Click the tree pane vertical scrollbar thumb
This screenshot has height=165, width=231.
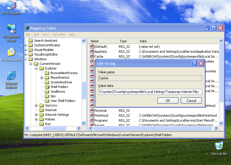[x=83, y=90]
